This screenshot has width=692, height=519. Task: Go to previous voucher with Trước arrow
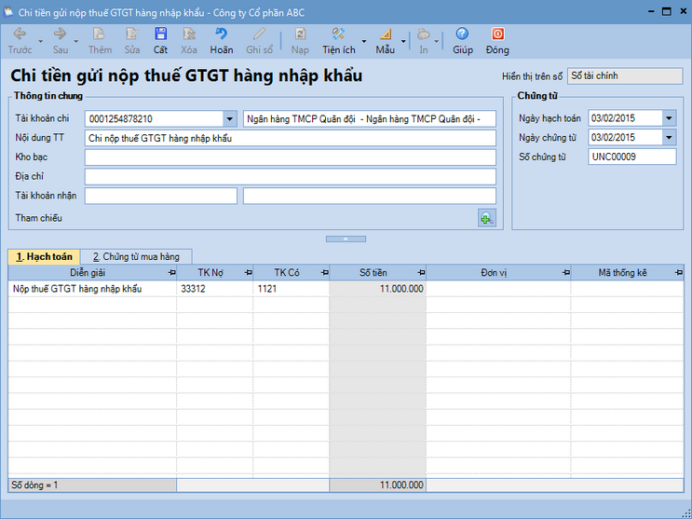(x=20, y=34)
